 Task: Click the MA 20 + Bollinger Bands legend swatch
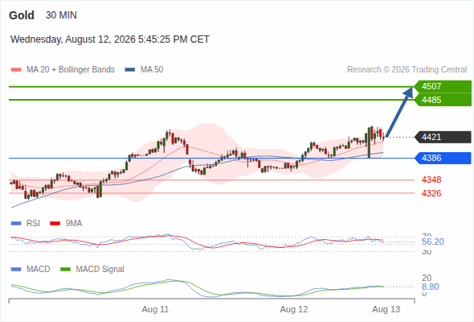(16, 70)
